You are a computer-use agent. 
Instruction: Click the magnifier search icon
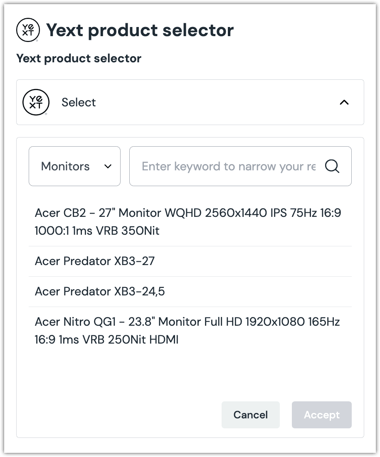click(x=332, y=167)
